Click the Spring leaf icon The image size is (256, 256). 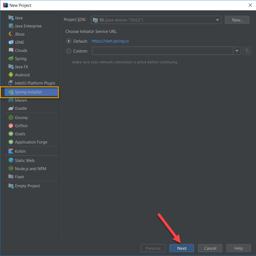click(x=11, y=58)
